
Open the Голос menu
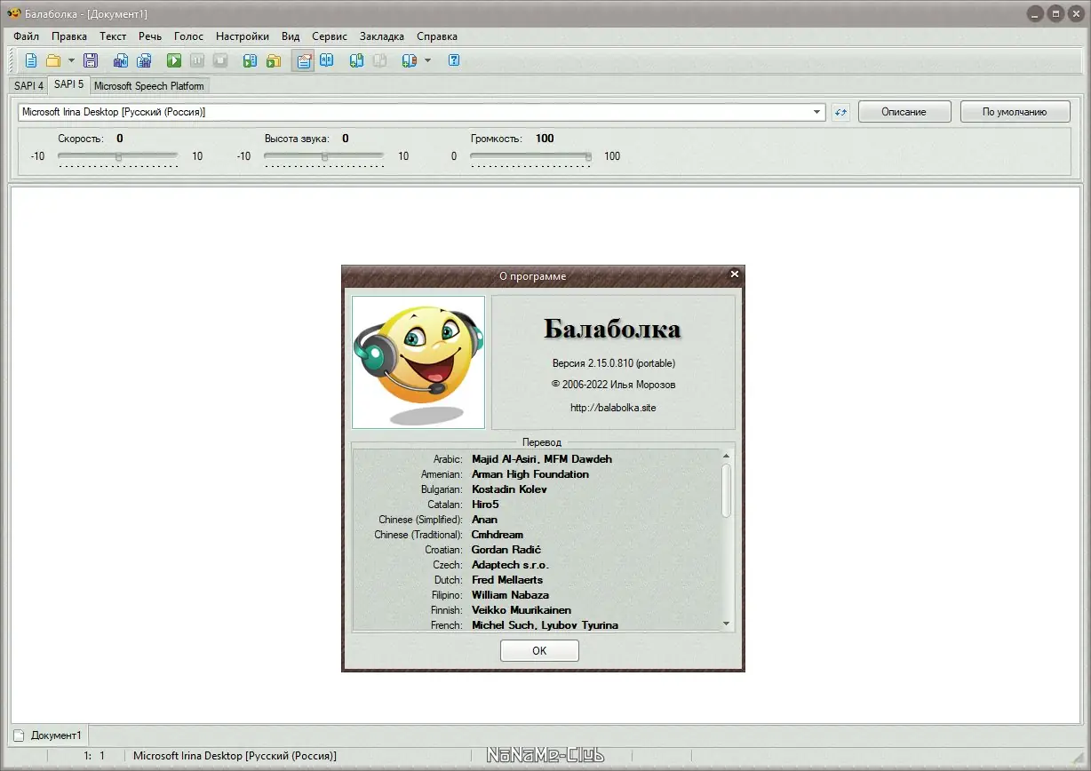pos(188,36)
